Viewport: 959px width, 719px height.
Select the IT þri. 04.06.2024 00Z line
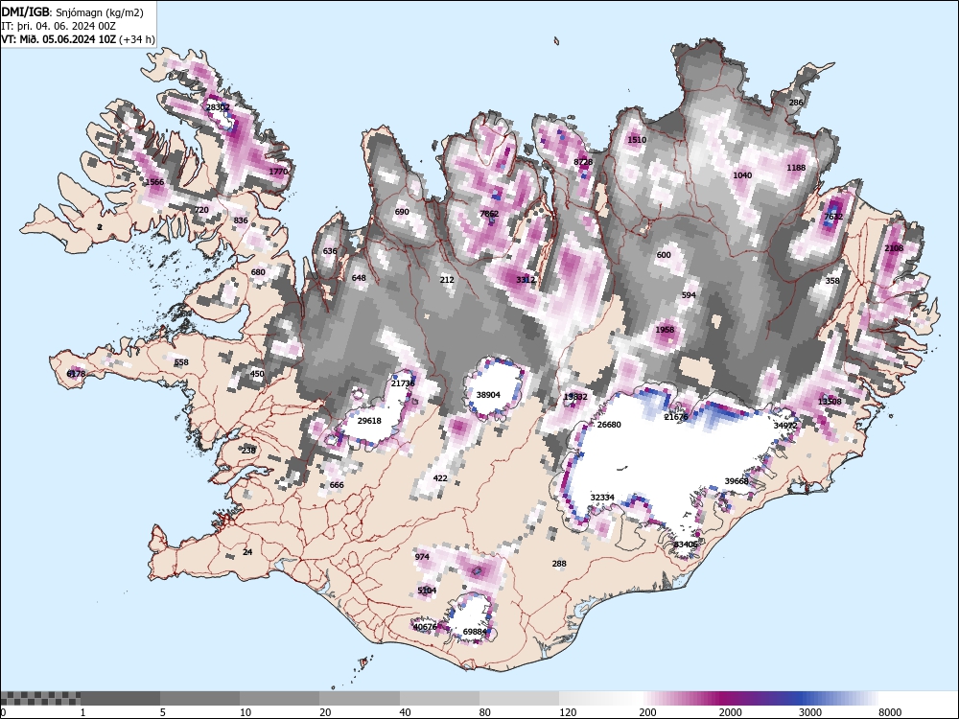(x=58, y=26)
